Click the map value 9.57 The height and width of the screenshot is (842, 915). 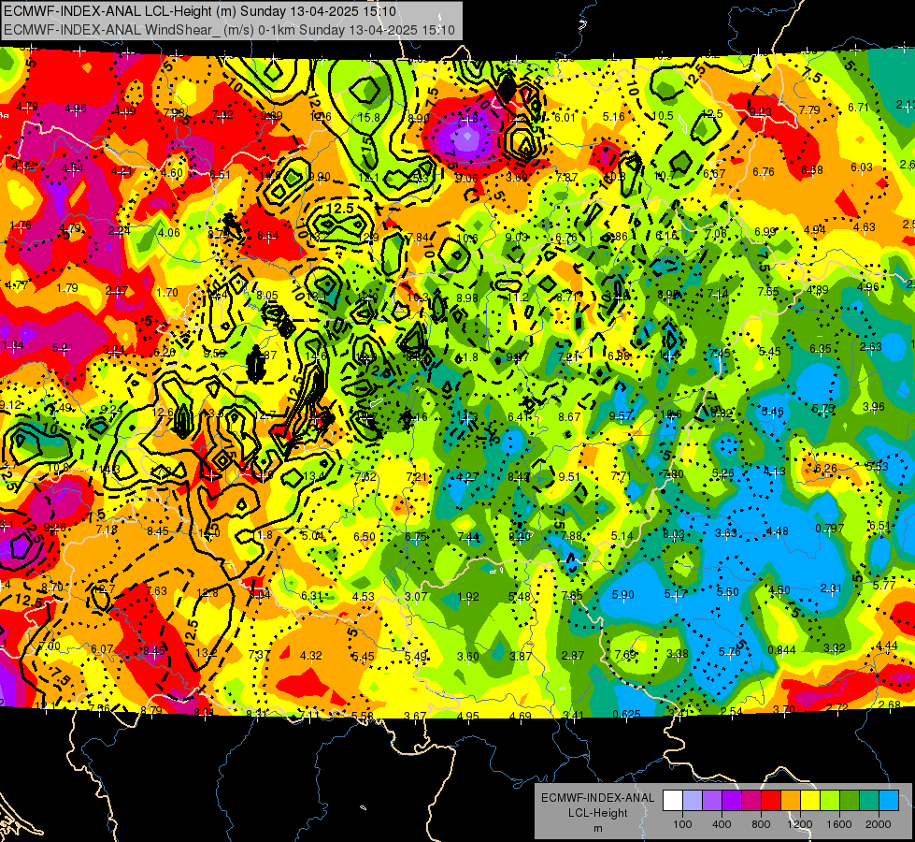[x=621, y=415]
